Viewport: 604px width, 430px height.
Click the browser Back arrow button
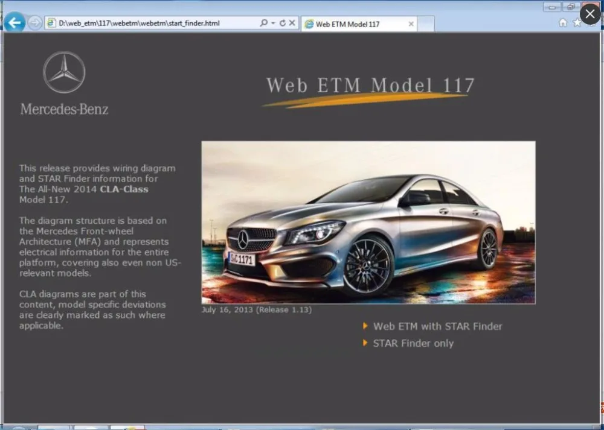tap(14, 23)
